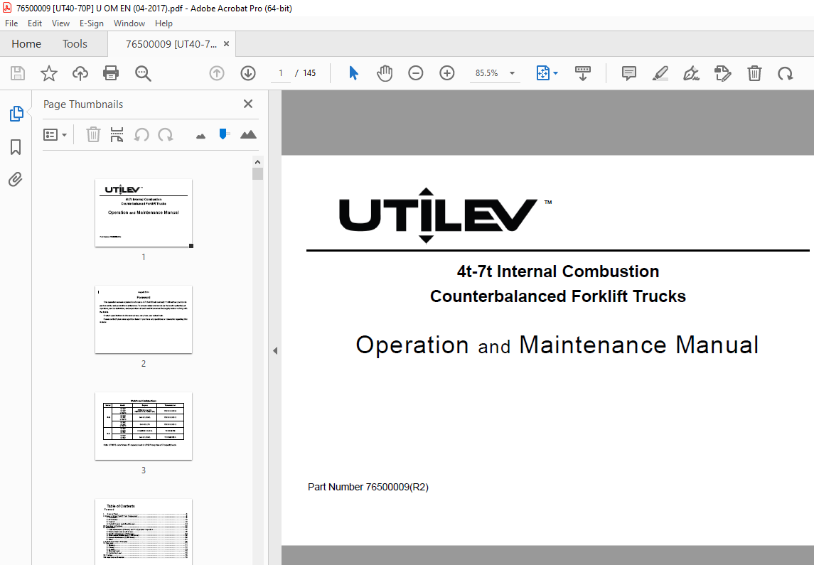The image size is (814, 565).
Task: Reduce thumbnail size small mountain icon
Action: click(x=201, y=136)
